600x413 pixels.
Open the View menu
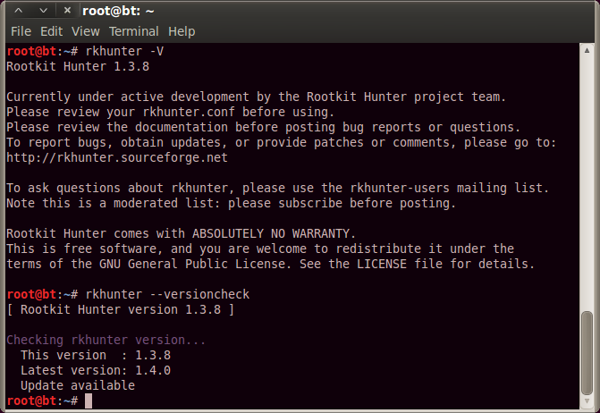(85, 31)
